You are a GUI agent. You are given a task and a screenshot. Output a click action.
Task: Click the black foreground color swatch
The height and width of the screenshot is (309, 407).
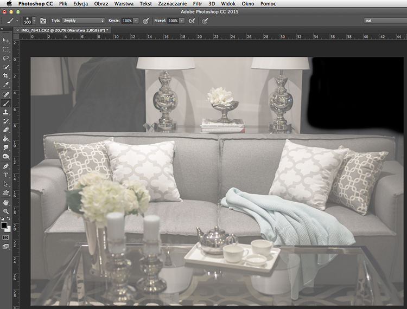tap(4, 226)
